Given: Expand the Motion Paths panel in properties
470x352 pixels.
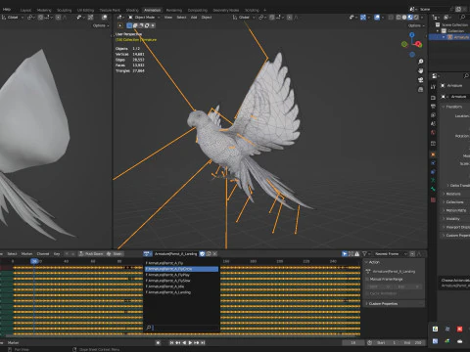Looking at the screenshot, I should pyautogui.click(x=455, y=210).
